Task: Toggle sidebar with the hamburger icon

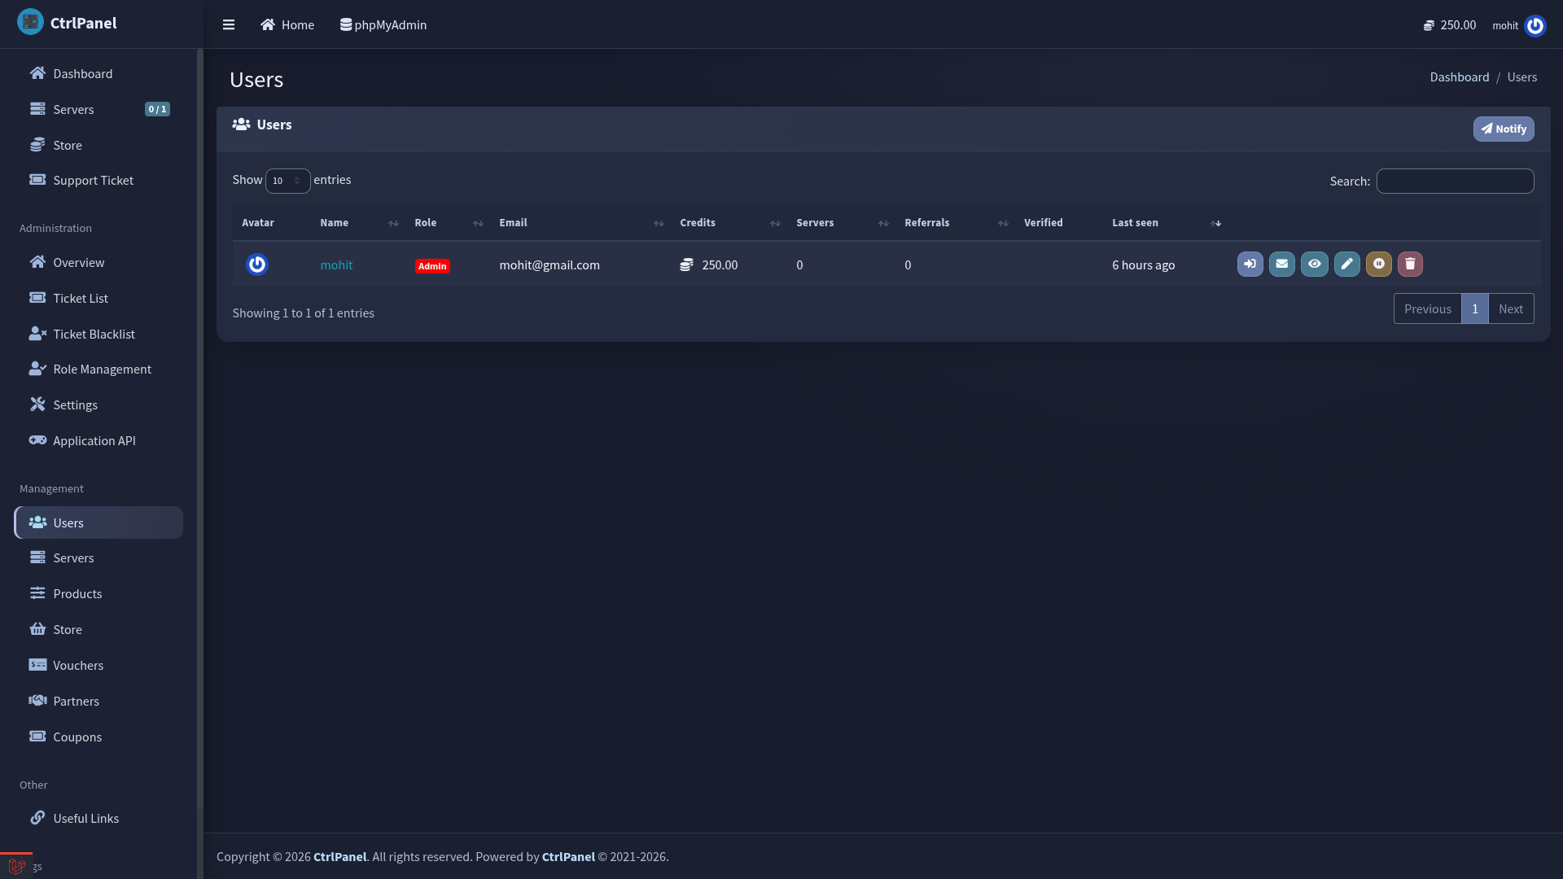Action: 229,24
